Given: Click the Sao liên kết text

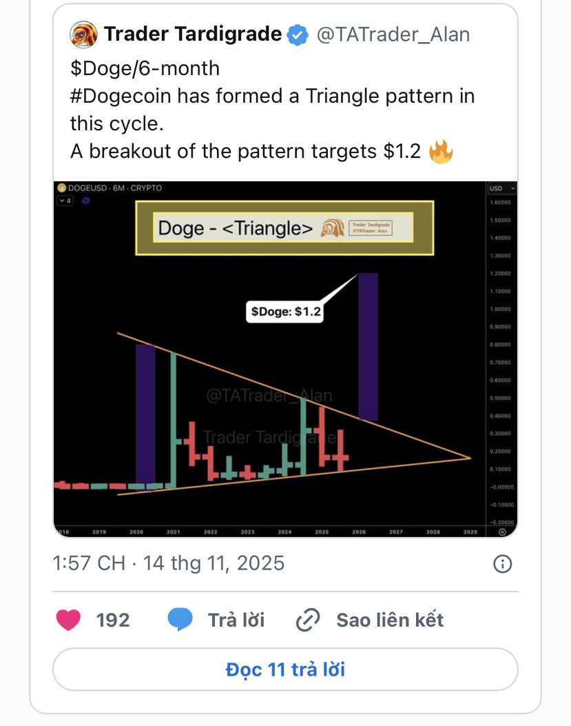Looking at the screenshot, I should click(390, 621).
